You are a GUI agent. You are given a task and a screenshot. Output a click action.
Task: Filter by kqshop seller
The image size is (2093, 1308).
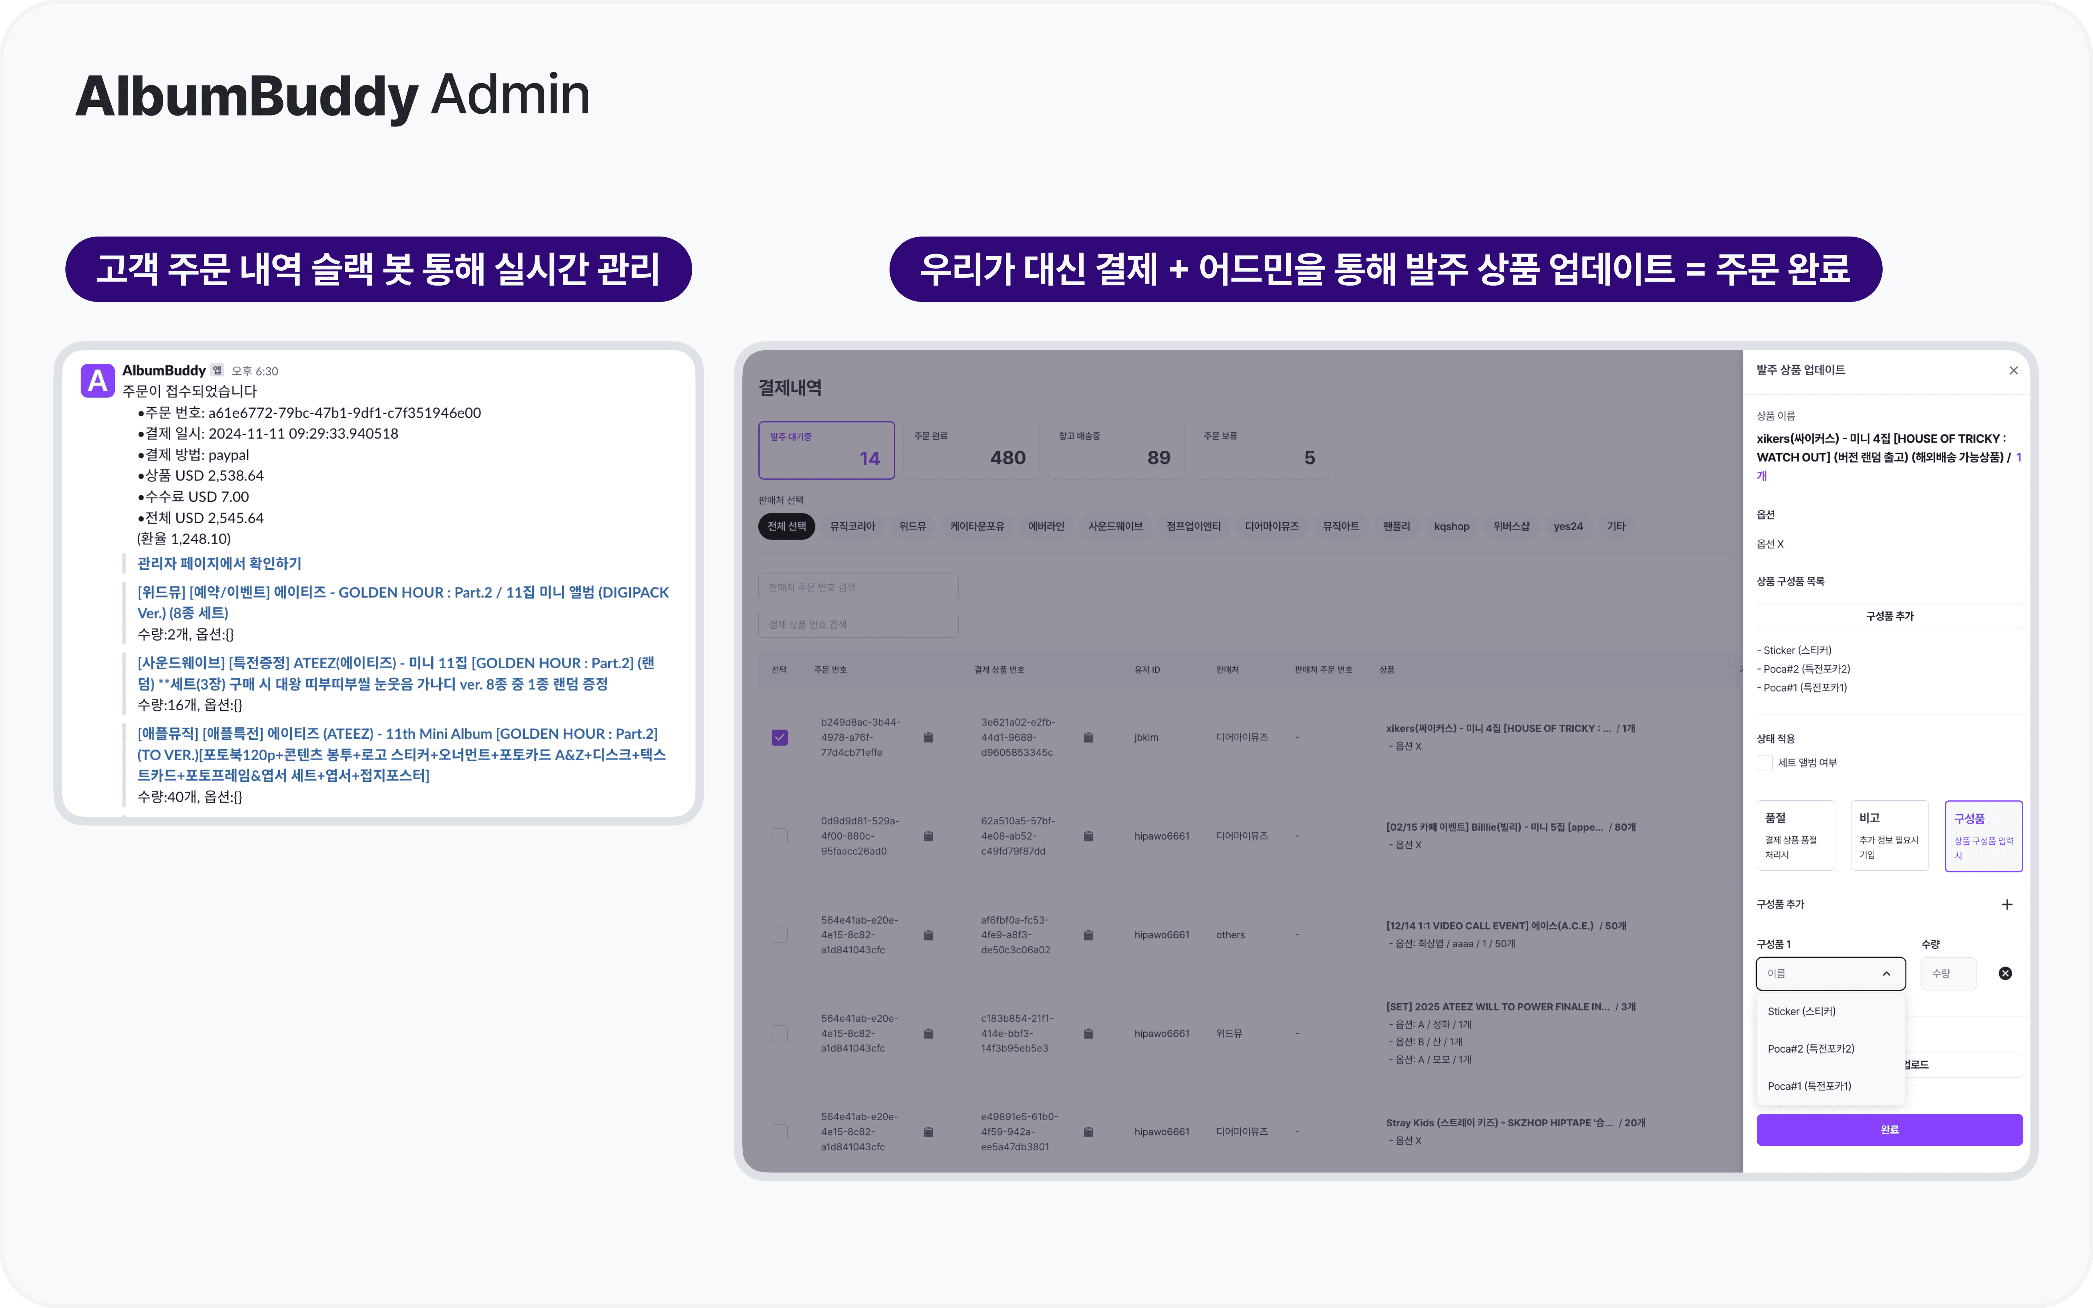point(1451,526)
